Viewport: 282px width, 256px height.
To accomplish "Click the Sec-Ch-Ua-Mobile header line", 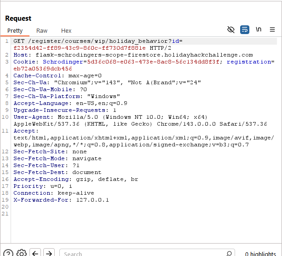I will (50, 89).
